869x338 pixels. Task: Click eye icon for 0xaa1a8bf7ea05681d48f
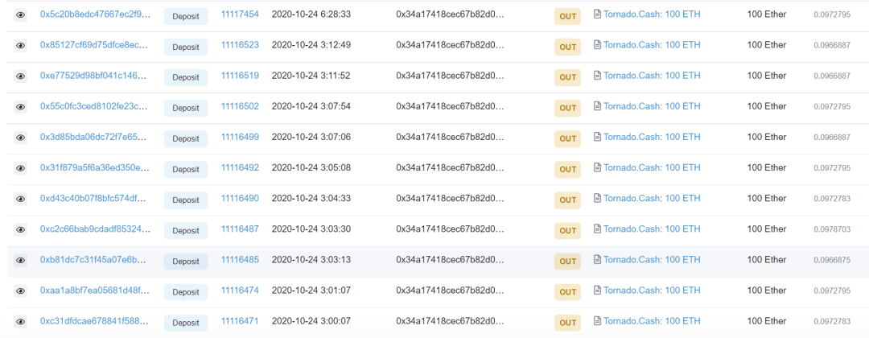(x=20, y=291)
